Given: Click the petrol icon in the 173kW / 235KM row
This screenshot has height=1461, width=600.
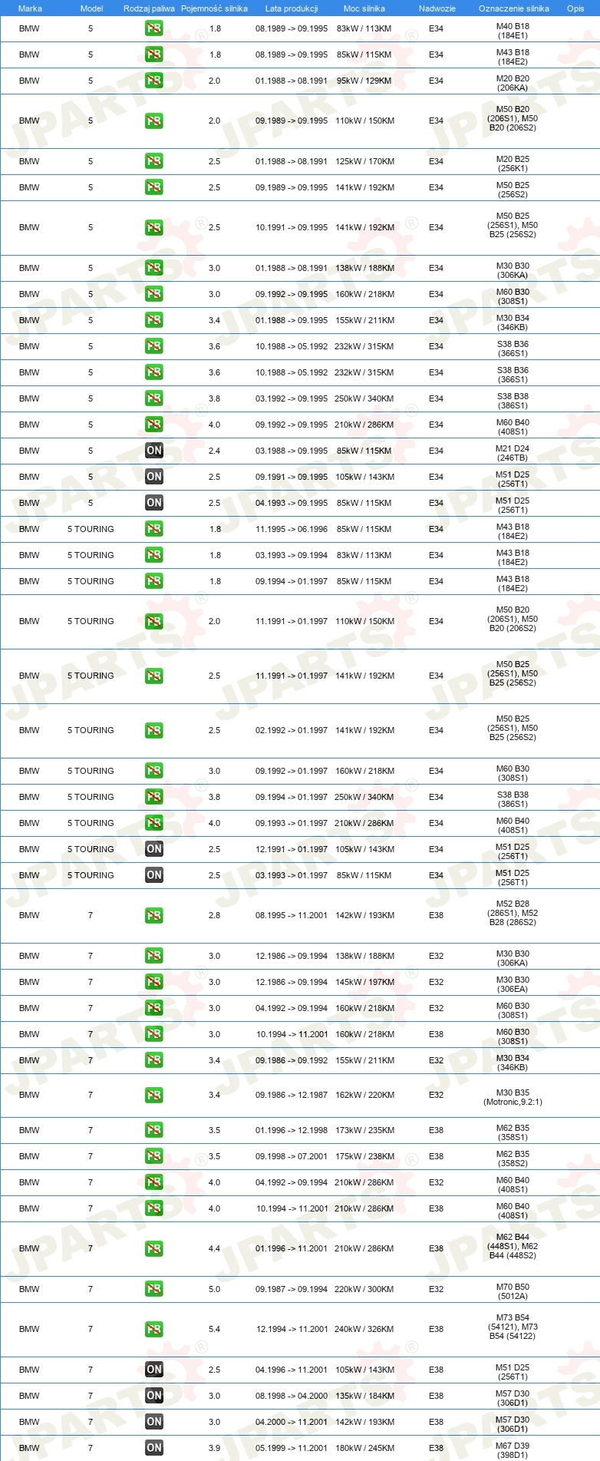Looking at the screenshot, I should click(x=154, y=1130).
